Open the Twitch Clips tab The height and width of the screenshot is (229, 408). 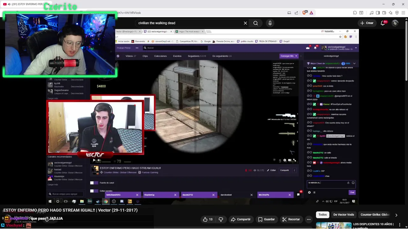coord(145,56)
